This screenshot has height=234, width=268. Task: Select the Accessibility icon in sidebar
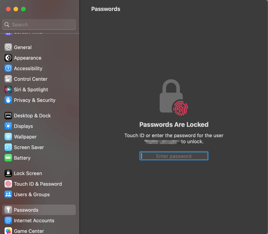tap(8, 68)
